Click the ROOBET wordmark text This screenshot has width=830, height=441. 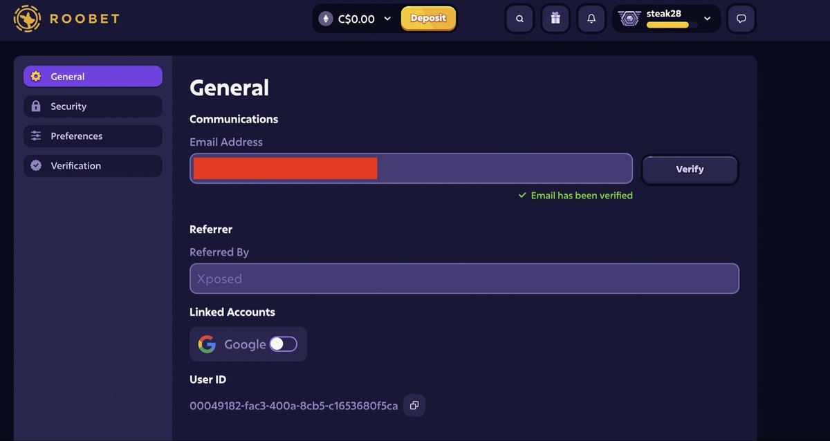coord(84,19)
